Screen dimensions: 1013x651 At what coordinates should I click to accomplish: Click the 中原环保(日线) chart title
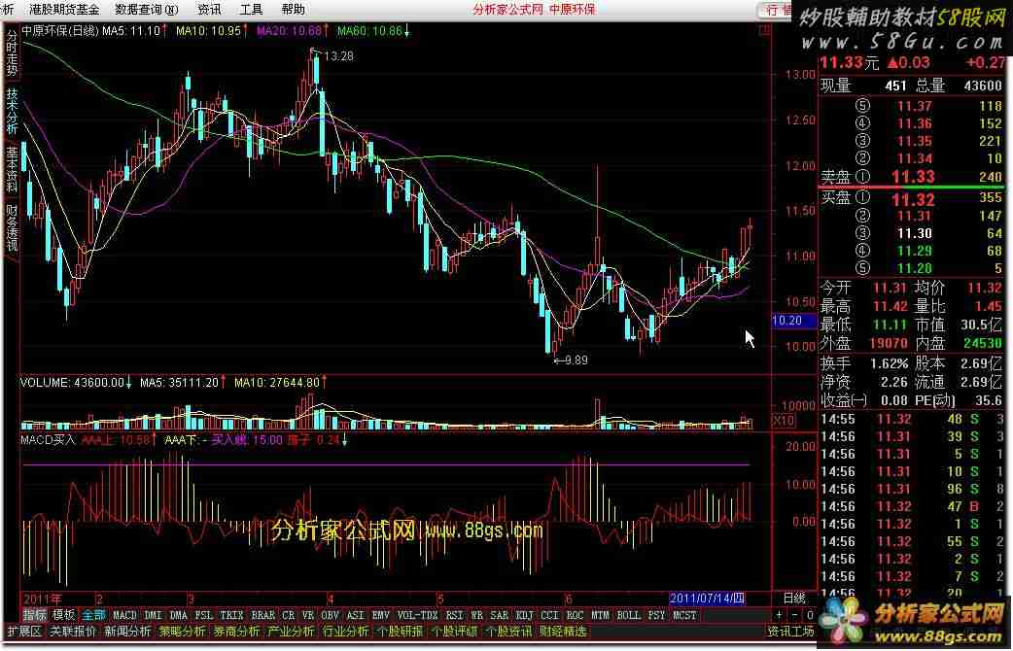pyautogui.click(x=60, y=30)
